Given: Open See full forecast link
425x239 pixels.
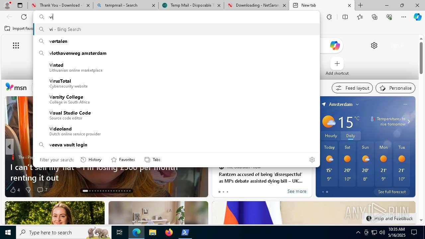Looking at the screenshot, I should [x=392, y=192].
